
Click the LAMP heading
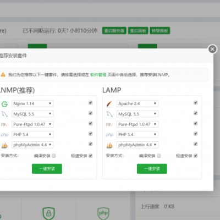112,90
